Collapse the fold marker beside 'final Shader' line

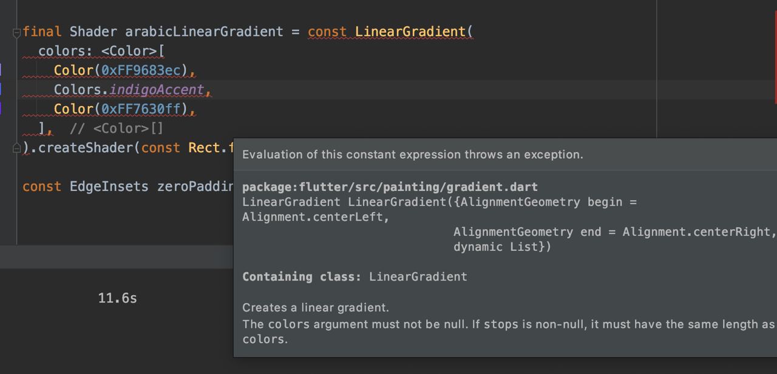[x=17, y=32]
